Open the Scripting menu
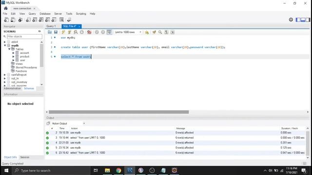The width and height of the screenshot is (312, 175). (81, 14)
